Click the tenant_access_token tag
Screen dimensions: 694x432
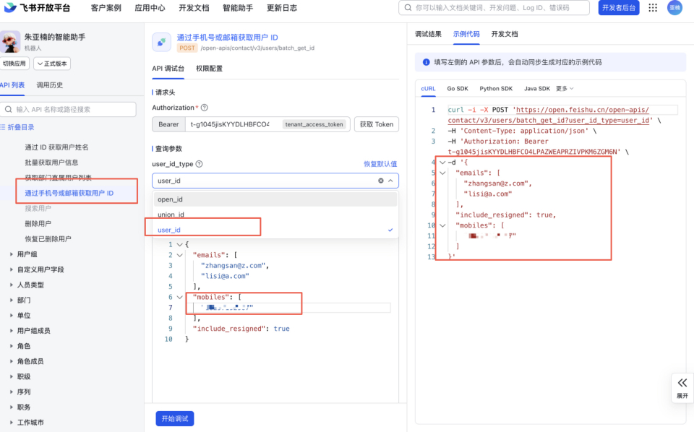coord(314,124)
